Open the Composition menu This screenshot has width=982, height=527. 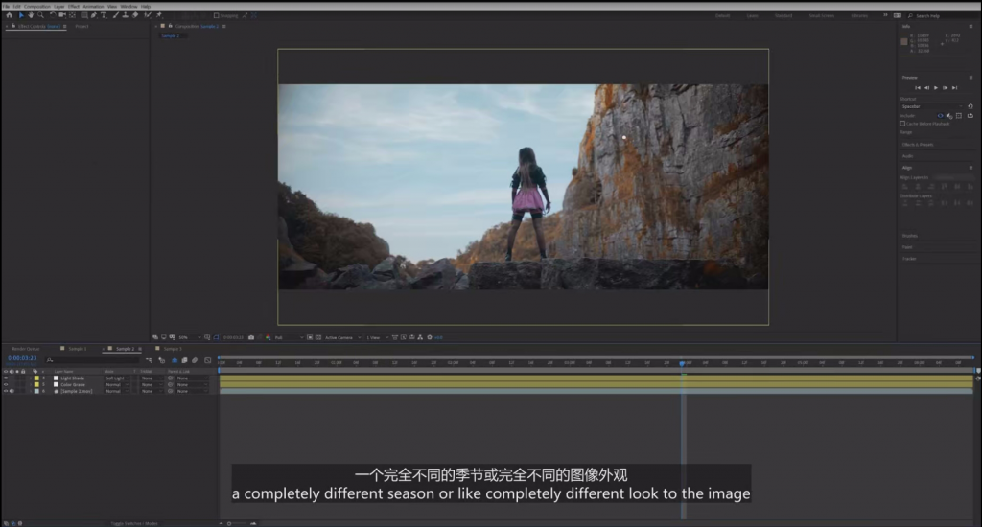37,7
